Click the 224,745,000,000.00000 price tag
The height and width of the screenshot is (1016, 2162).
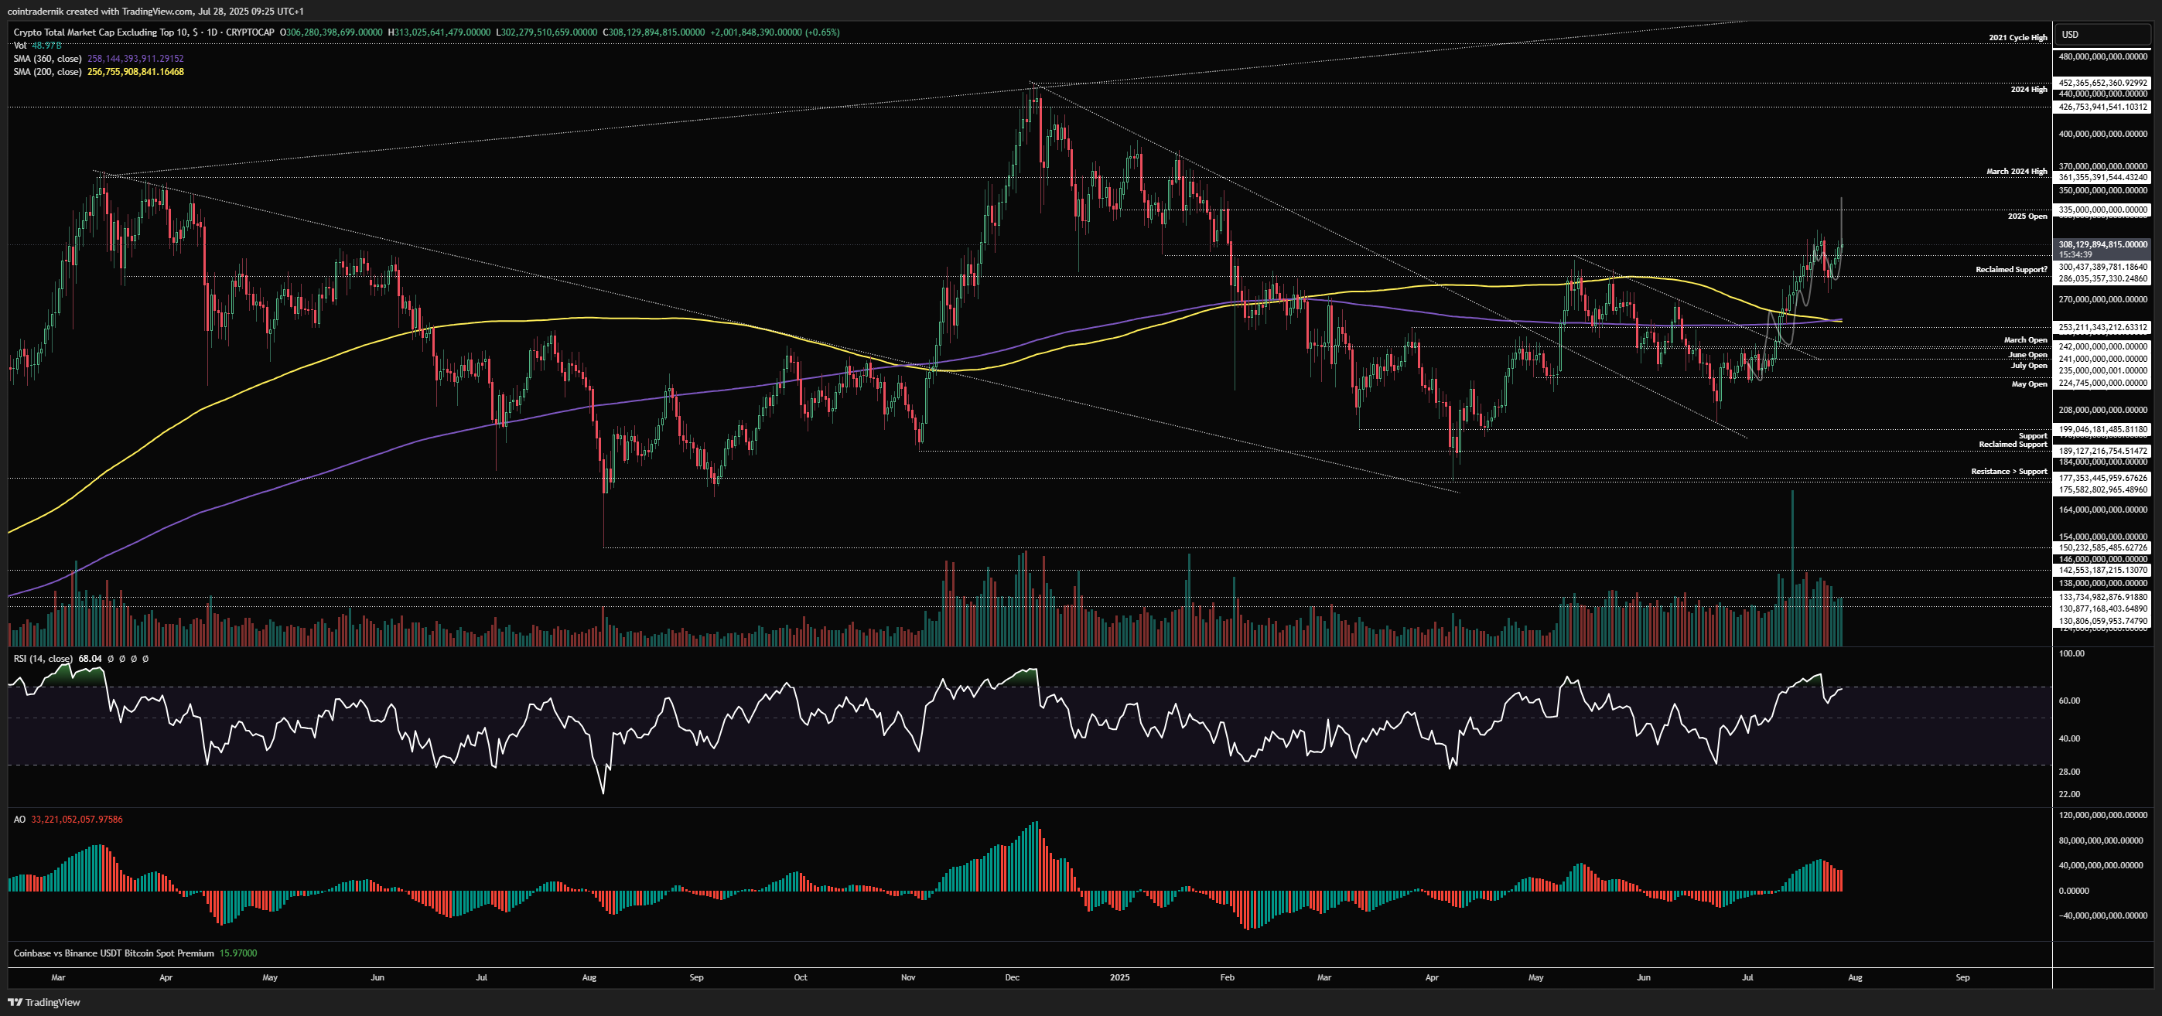(x=2103, y=383)
